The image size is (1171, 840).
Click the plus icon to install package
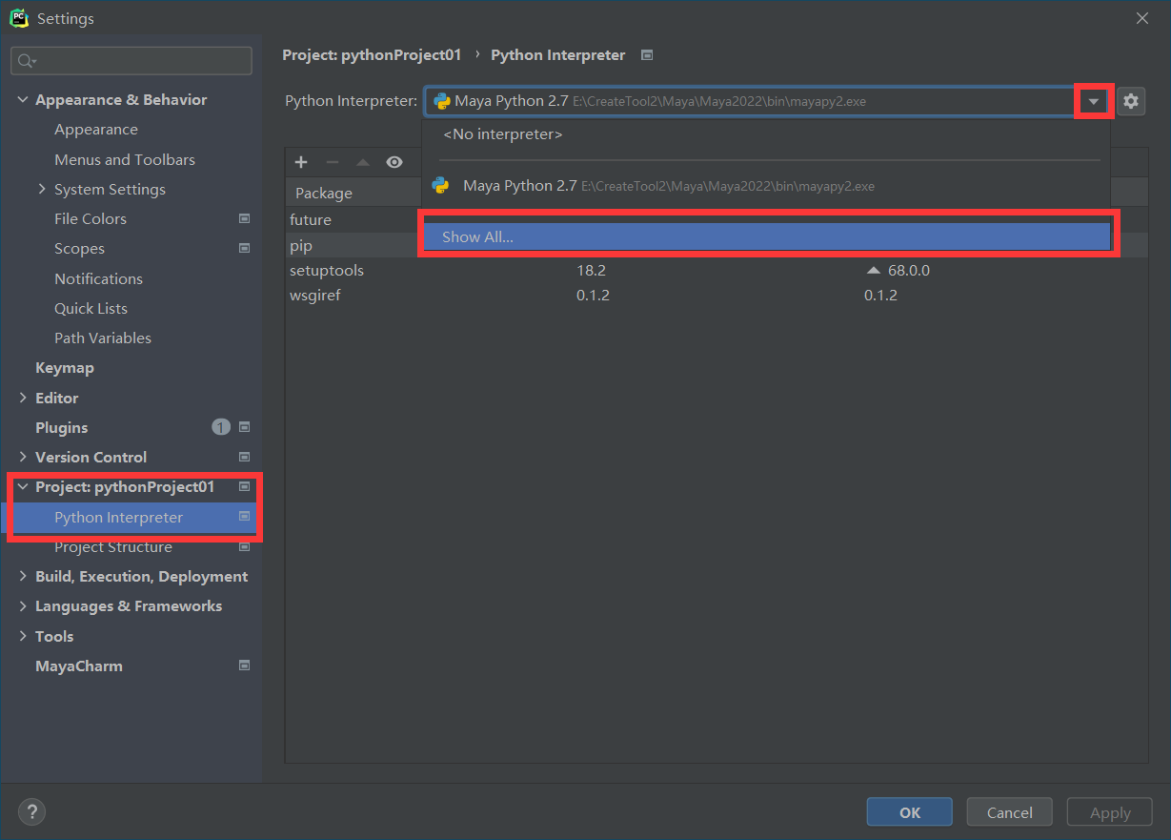pyautogui.click(x=301, y=162)
